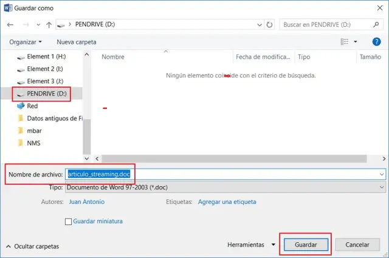Image resolution: width=389 pixels, height=258 pixels.
Task: Open the help question mark icon
Action: (376, 42)
